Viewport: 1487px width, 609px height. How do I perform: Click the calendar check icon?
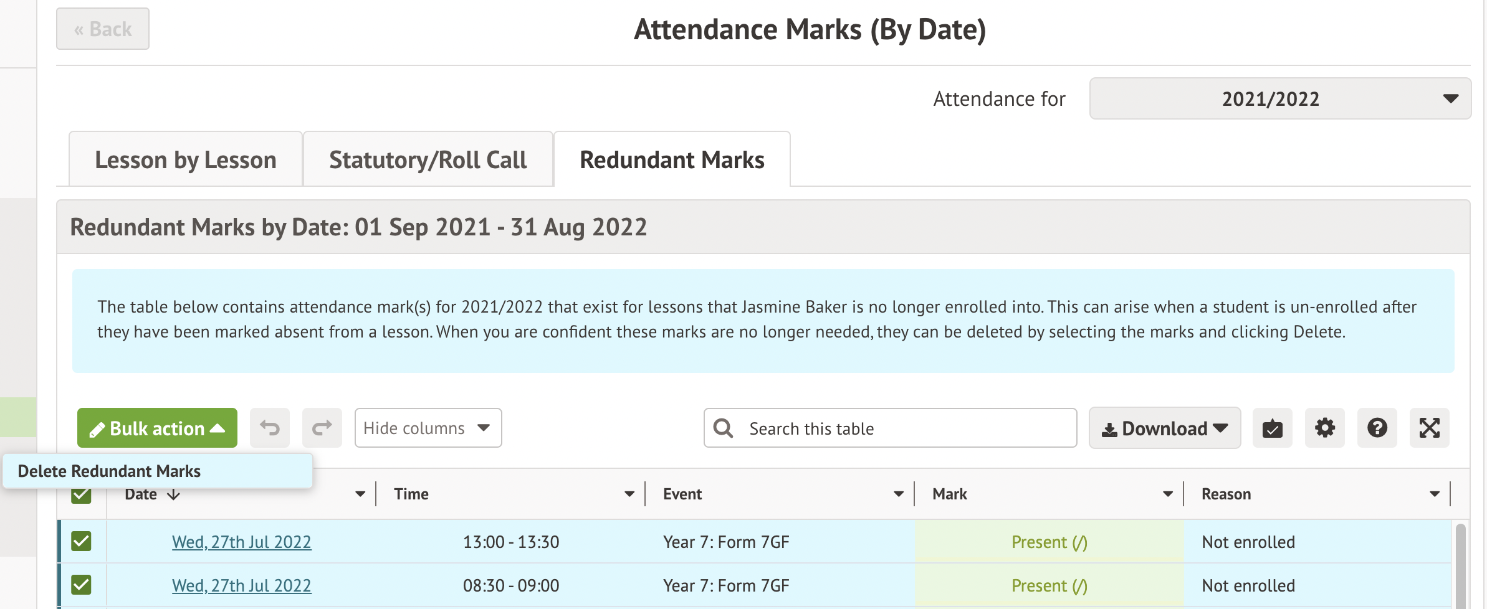1272,428
